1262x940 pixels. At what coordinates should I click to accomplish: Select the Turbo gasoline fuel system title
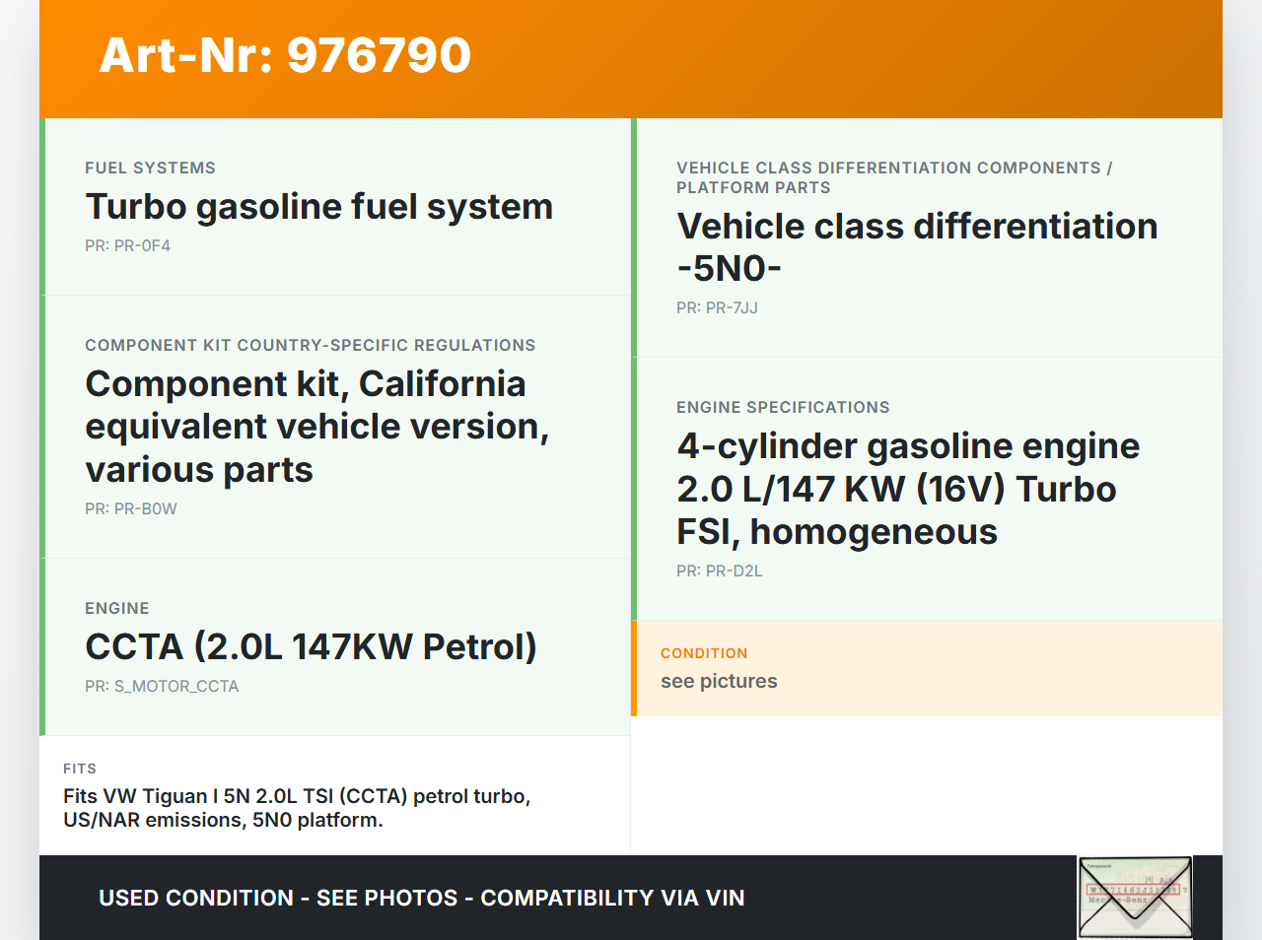point(318,207)
